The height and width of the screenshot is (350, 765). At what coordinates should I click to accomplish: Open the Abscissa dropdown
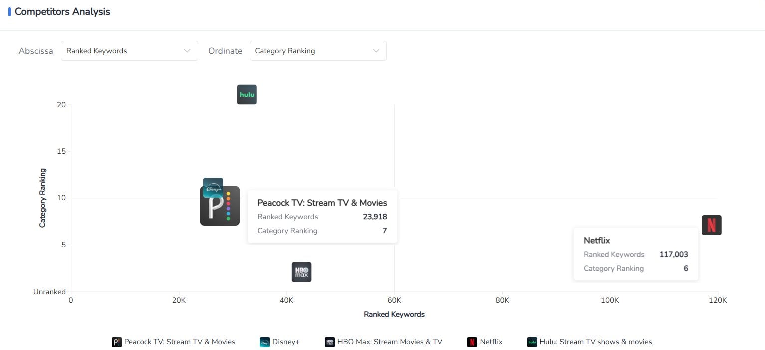[x=129, y=51]
